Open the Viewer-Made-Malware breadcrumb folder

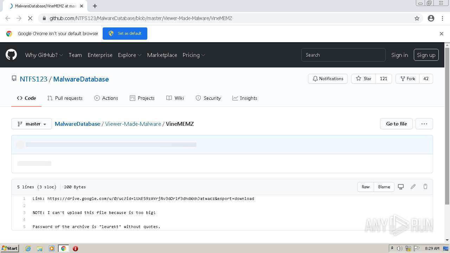[x=133, y=124]
